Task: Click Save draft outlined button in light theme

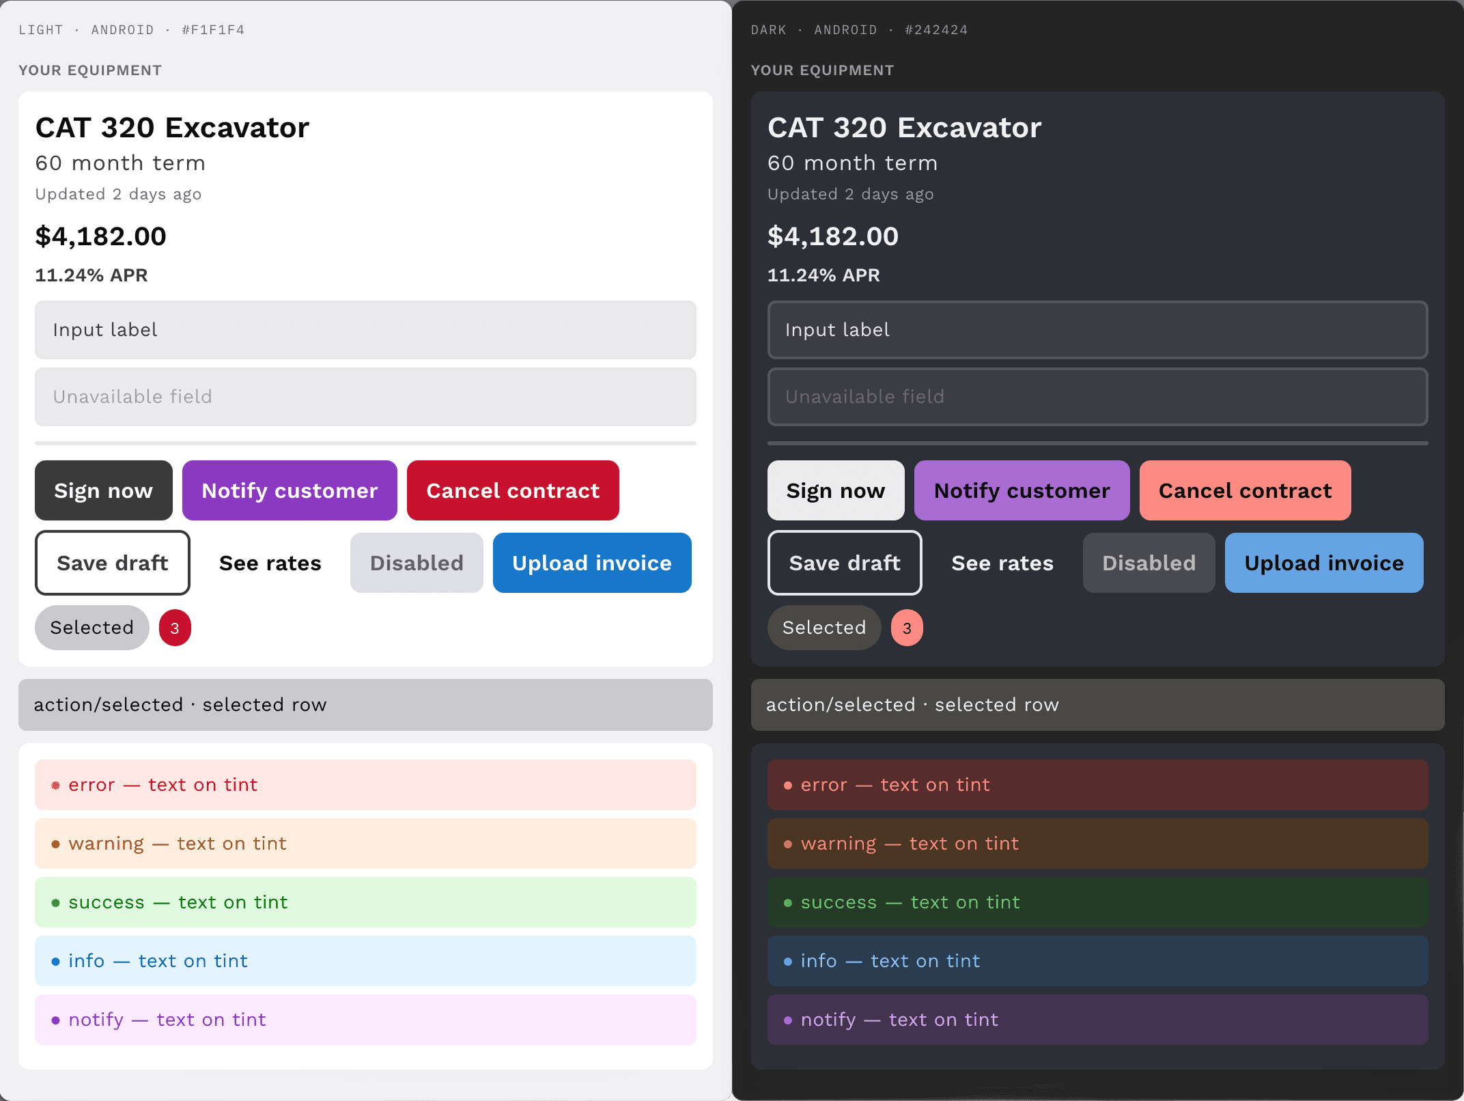Action: coord(113,563)
